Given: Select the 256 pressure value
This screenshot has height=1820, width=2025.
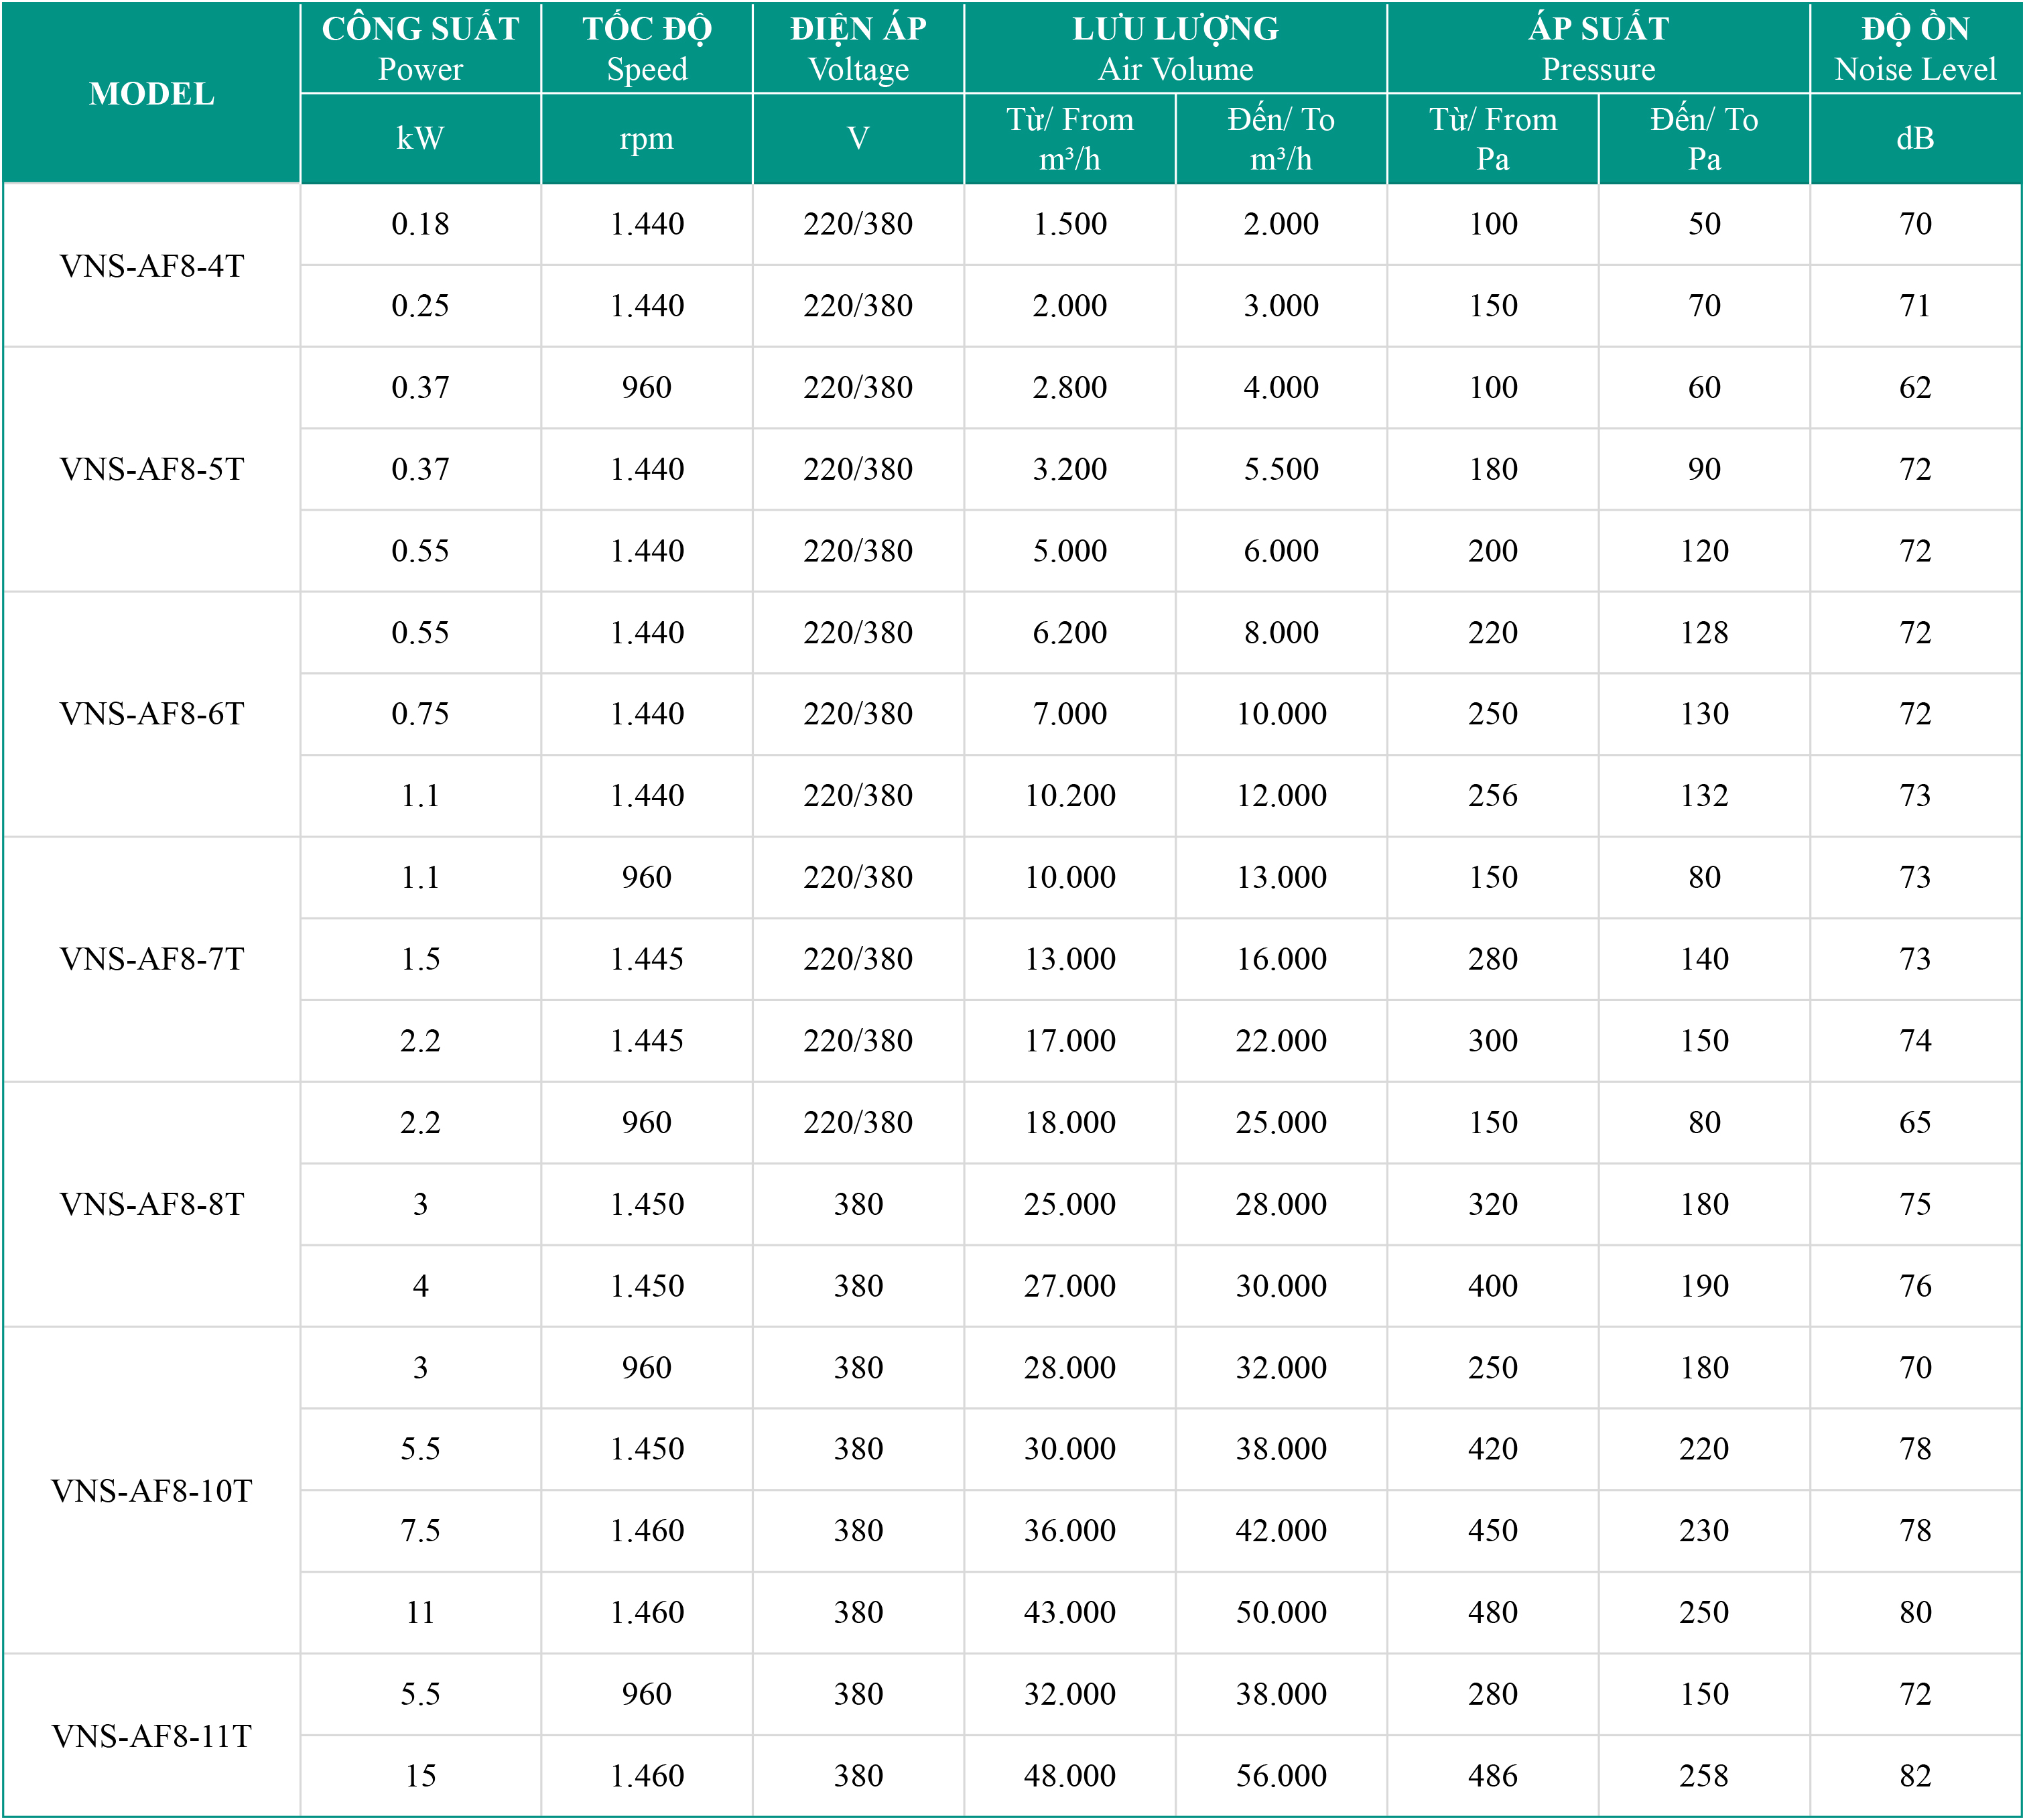Looking at the screenshot, I should [1493, 796].
